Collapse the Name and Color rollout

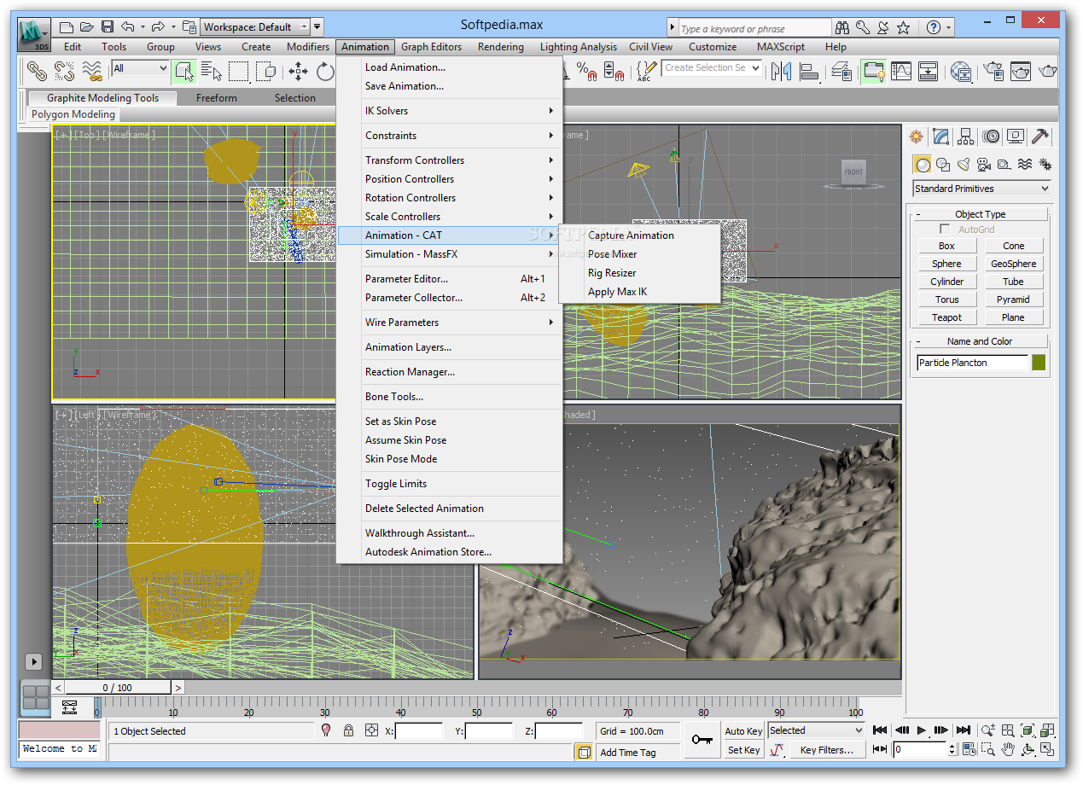click(980, 341)
